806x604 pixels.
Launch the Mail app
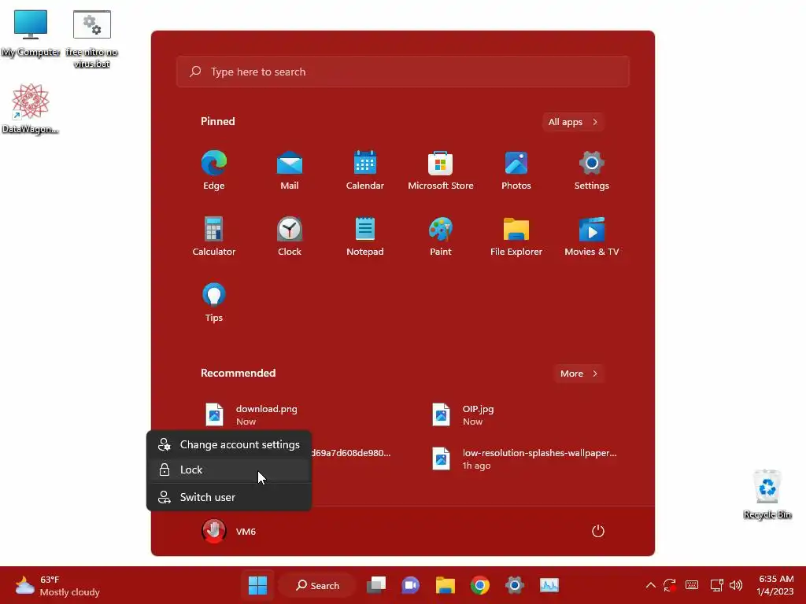pyautogui.click(x=290, y=171)
